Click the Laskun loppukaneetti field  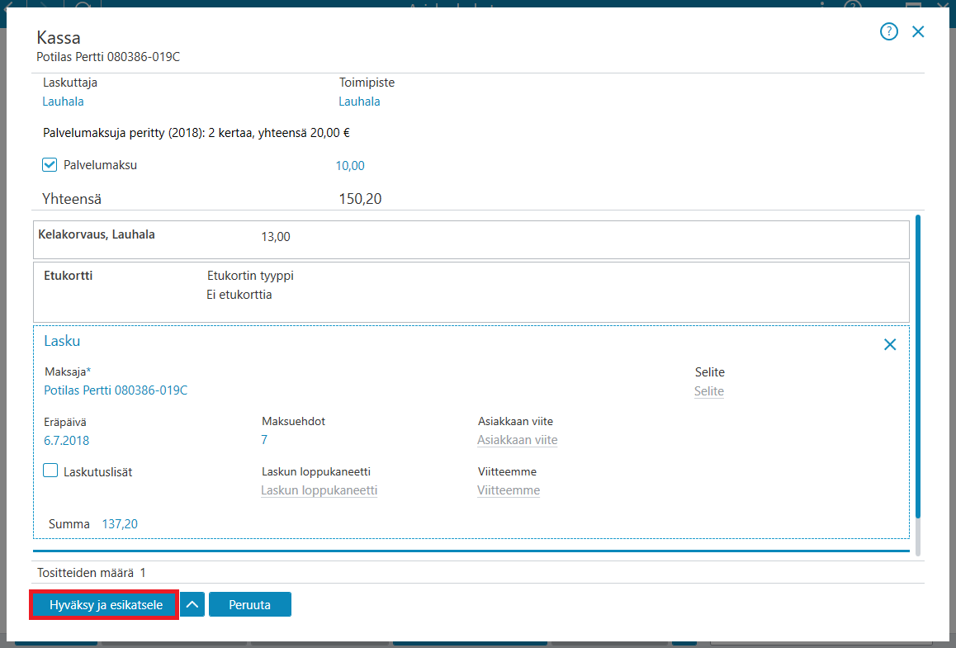pyautogui.click(x=319, y=490)
